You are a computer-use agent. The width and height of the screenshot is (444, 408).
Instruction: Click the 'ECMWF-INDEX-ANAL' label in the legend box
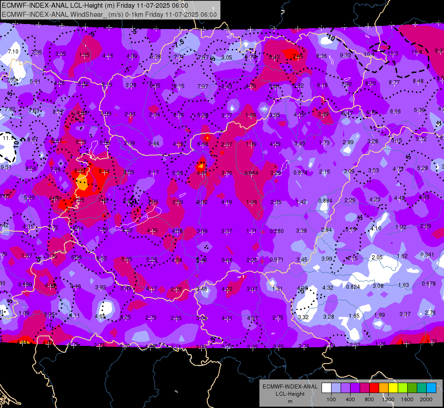pos(290,387)
